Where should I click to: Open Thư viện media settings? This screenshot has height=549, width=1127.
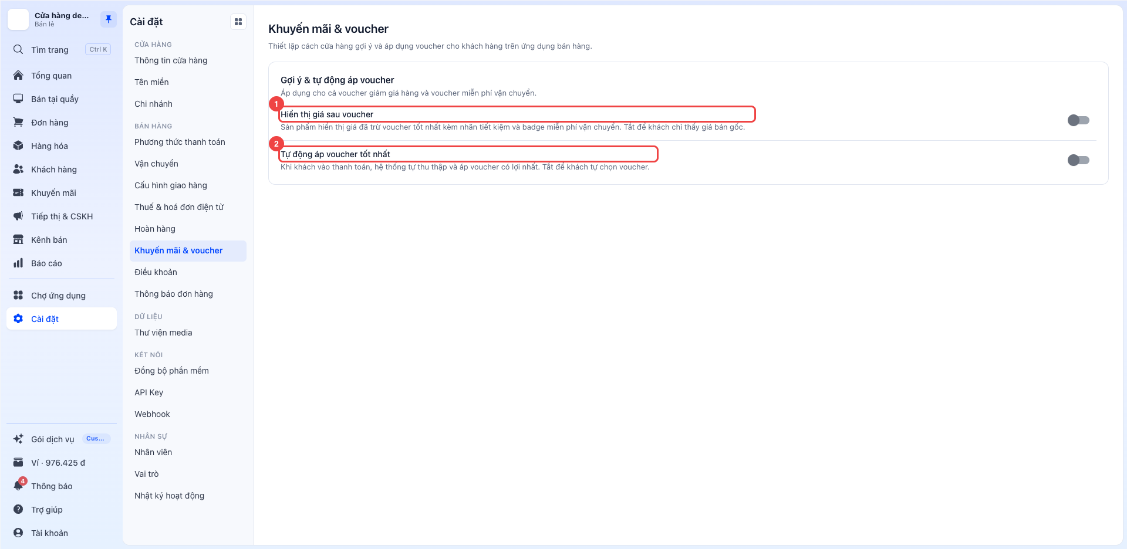tap(188, 333)
